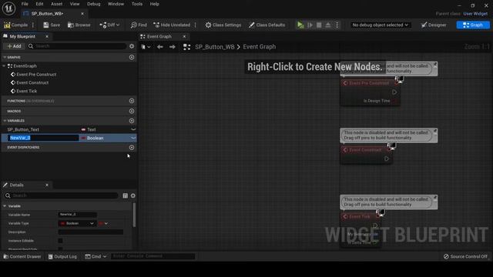Click the Stop simulation button
The image size is (493, 277).
[319, 25]
